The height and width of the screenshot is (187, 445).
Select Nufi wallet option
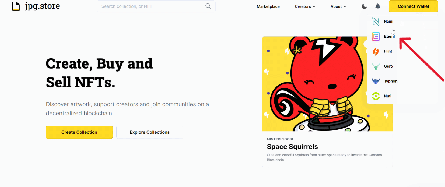tap(402, 96)
